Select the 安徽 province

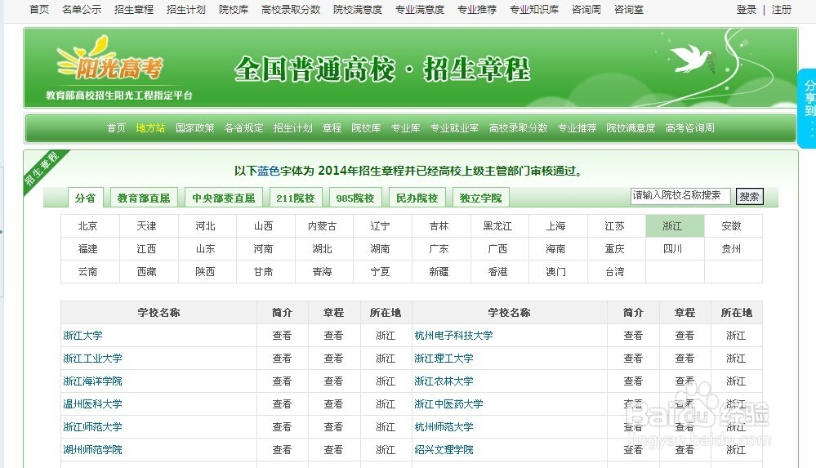pyautogui.click(x=731, y=226)
